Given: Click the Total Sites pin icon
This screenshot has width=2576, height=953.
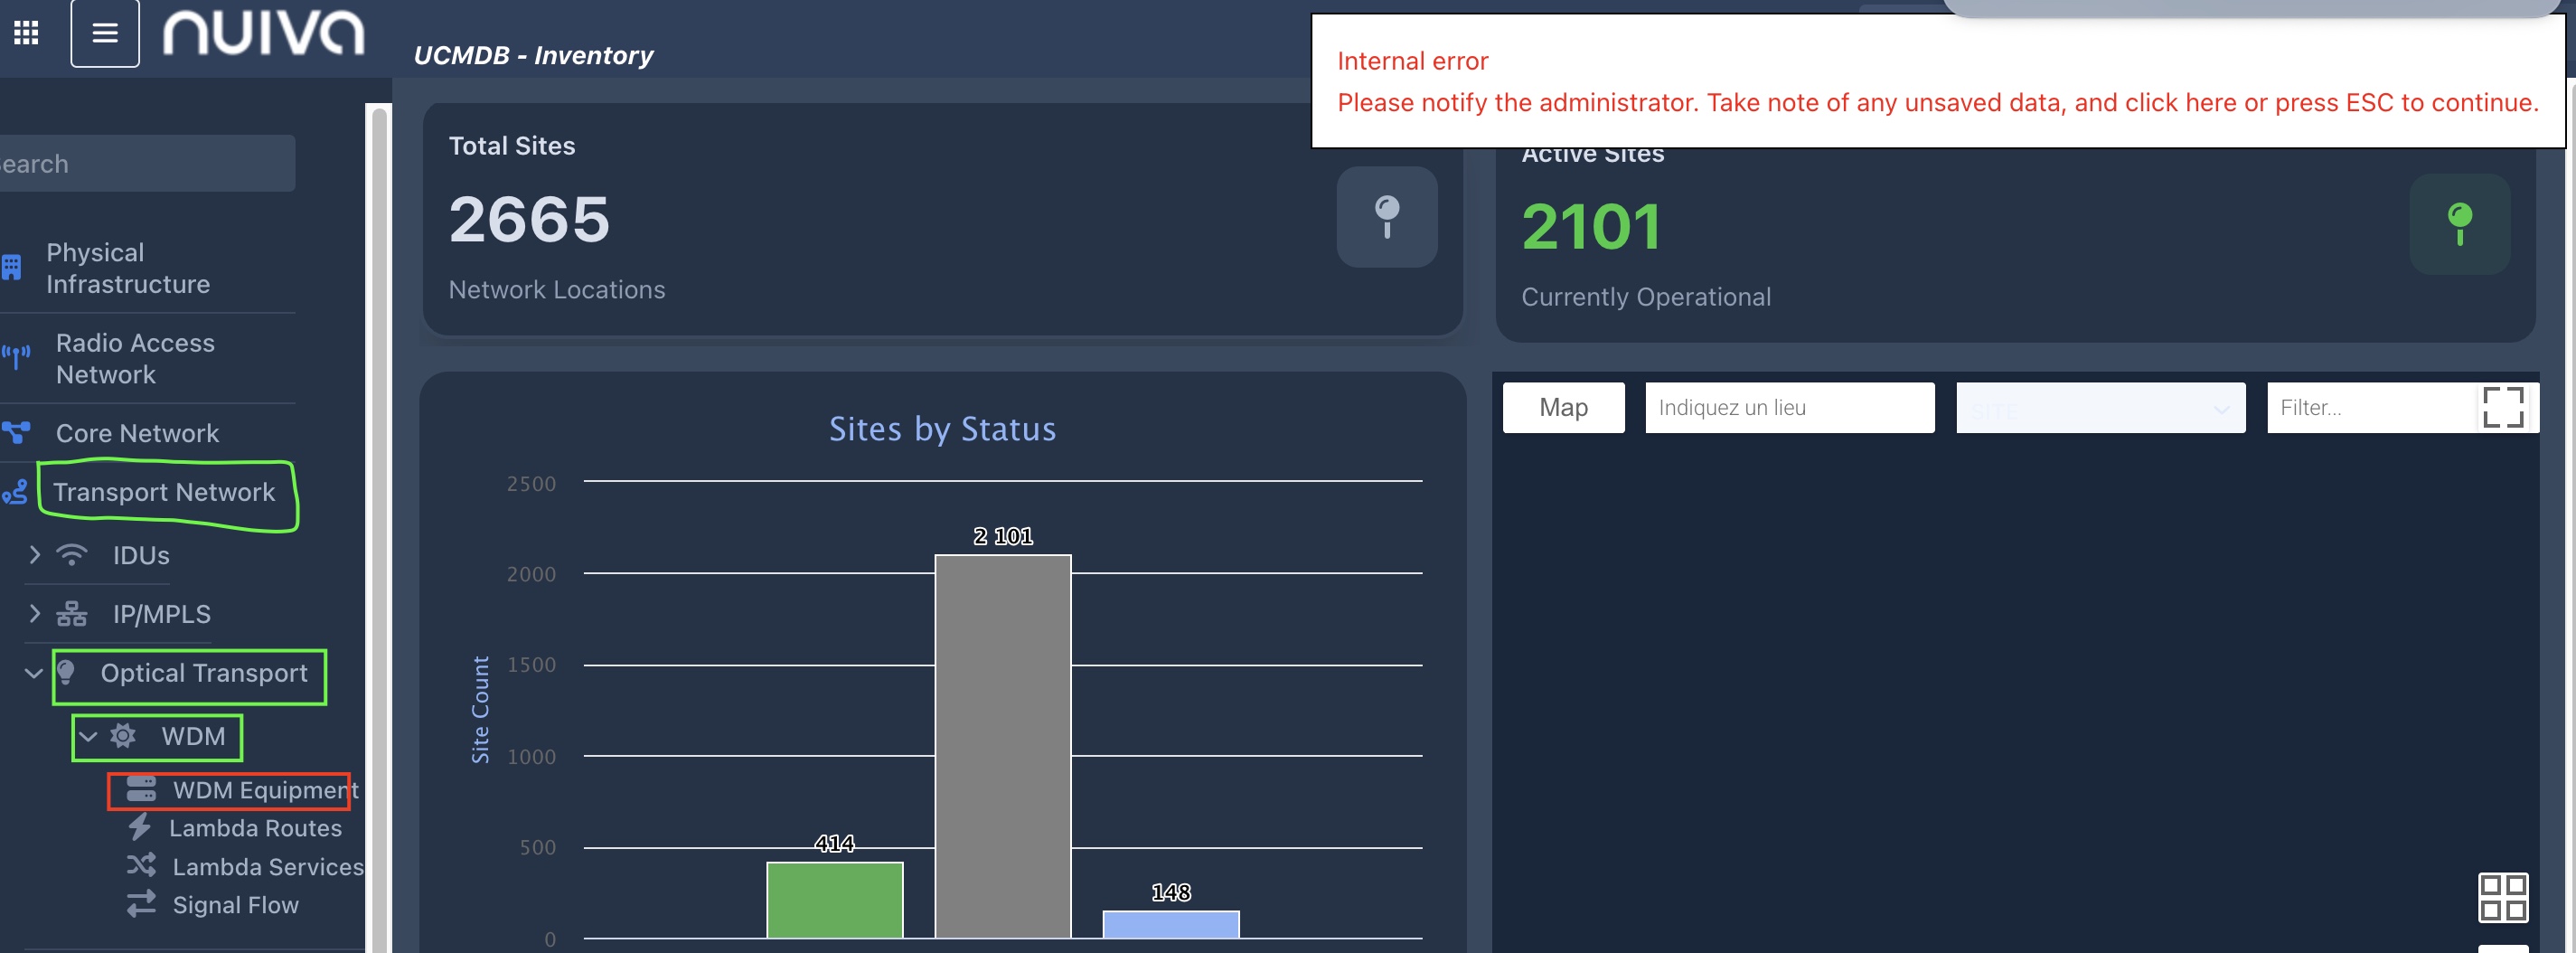Looking at the screenshot, I should point(1386,217).
